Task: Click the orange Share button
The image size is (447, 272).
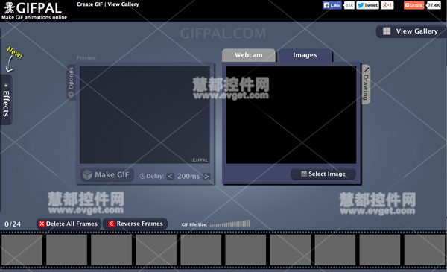Action: click(413, 5)
